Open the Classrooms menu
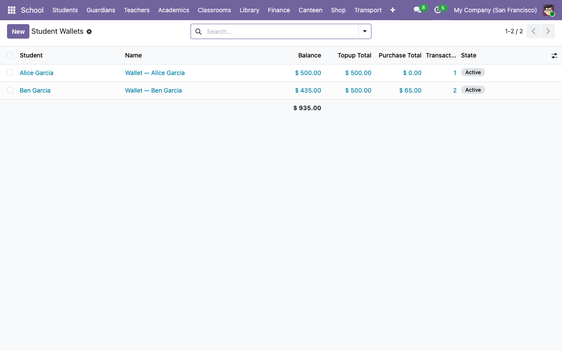 tap(214, 10)
